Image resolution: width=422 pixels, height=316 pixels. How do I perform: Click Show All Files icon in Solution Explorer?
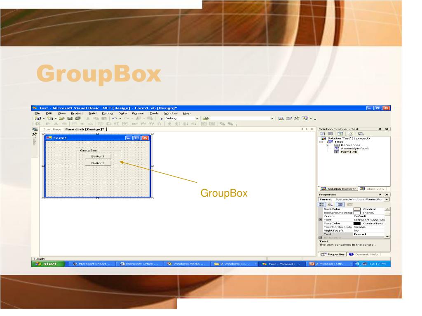pyautogui.click(x=351, y=134)
